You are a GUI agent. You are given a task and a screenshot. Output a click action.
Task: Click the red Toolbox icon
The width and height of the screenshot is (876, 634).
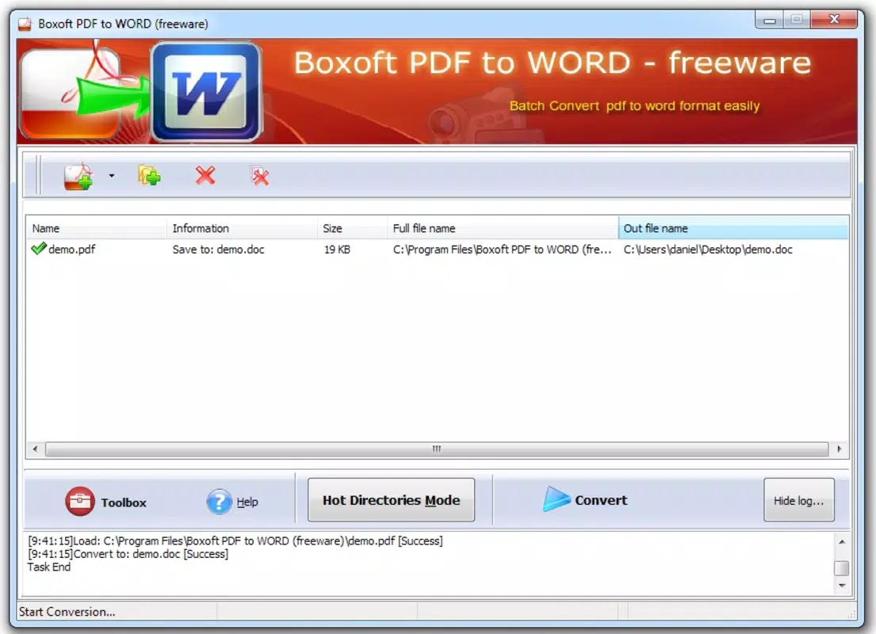point(79,501)
